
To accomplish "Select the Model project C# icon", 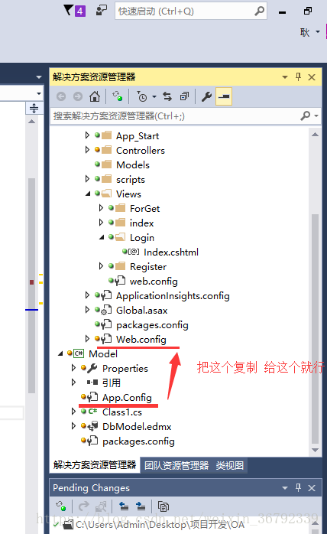I will click(79, 353).
